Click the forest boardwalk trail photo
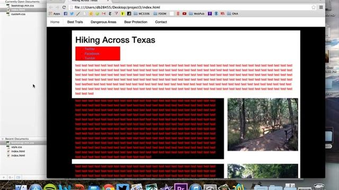The height and width of the screenshot is (190, 339). [263, 125]
